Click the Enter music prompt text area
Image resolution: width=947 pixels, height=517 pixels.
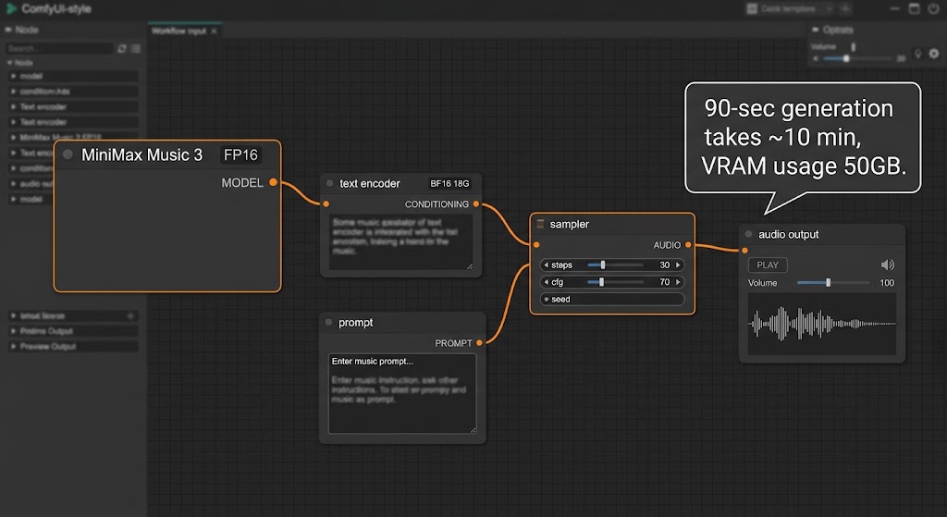point(402,394)
